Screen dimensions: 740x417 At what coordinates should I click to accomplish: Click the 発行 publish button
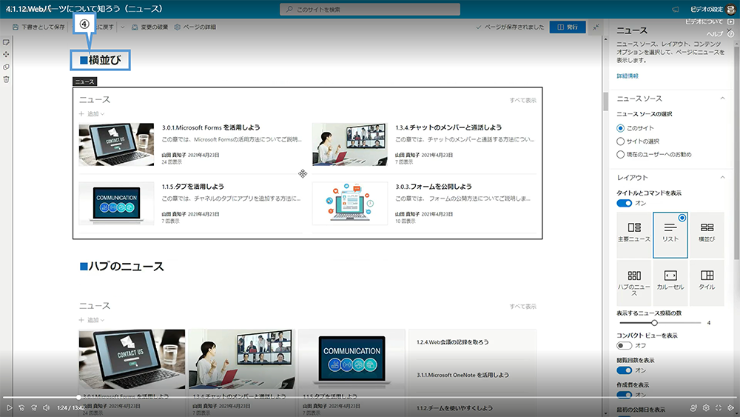[x=568, y=27]
